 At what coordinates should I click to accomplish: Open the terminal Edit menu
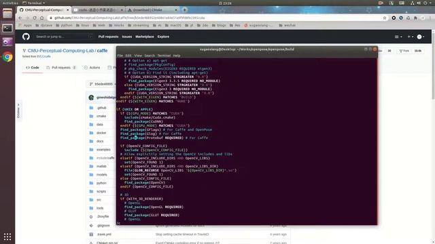click(x=128, y=56)
